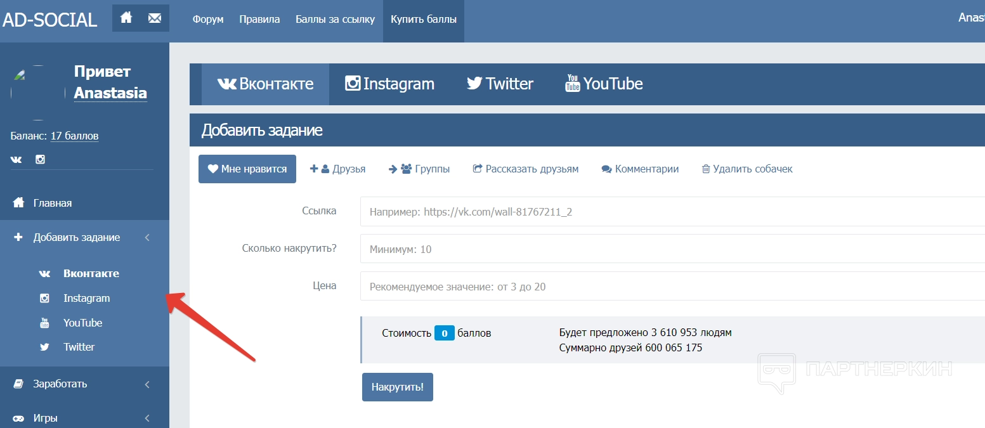
Task: Click the gamepad icon beside Игры
Action: [x=19, y=418]
